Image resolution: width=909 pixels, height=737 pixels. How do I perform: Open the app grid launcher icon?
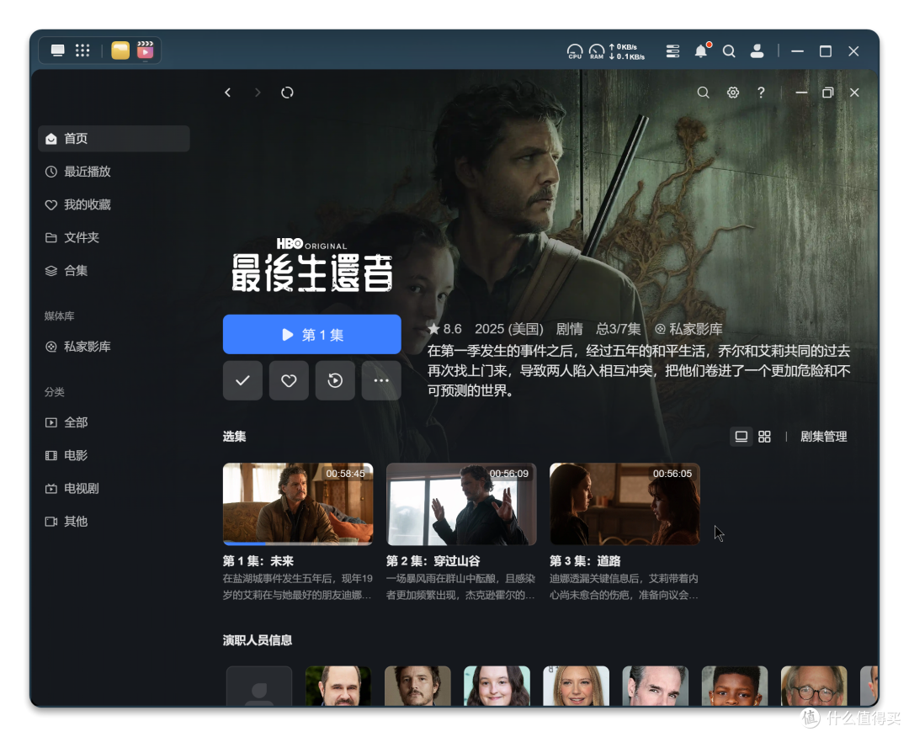[x=82, y=50]
